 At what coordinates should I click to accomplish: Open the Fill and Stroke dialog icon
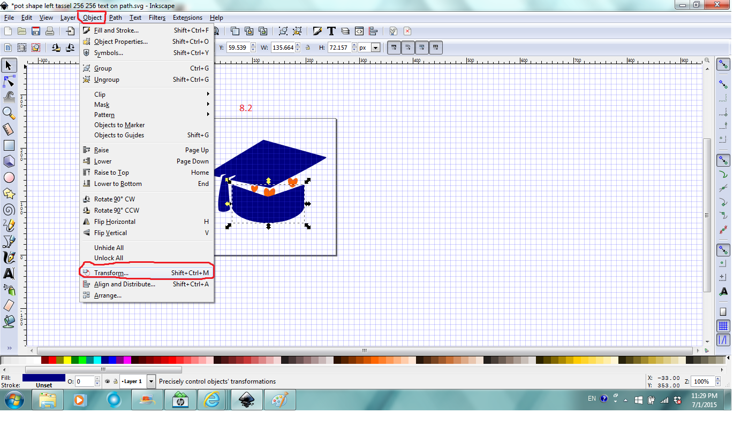click(x=318, y=31)
